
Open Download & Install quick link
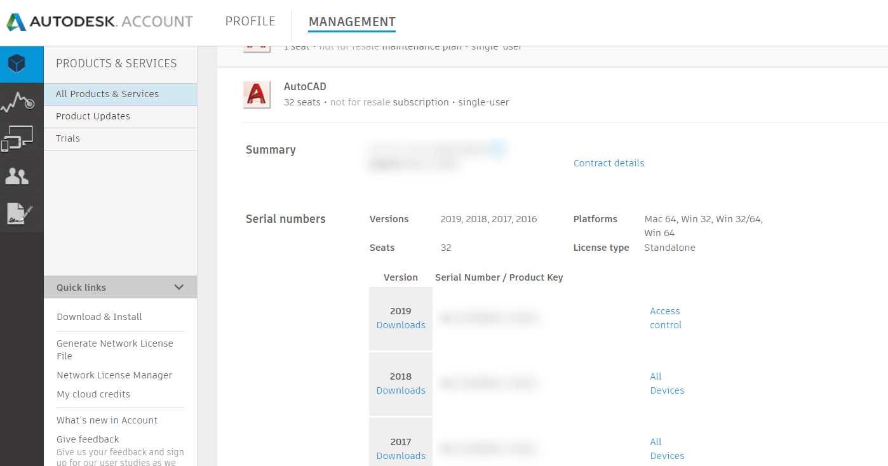pos(99,317)
